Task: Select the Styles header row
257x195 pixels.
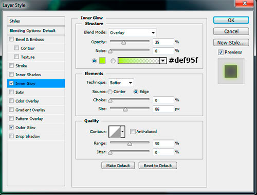Action: coord(36,21)
